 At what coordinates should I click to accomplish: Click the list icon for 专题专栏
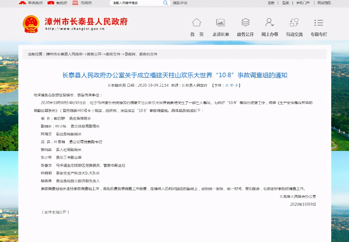click(x=319, y=23)
